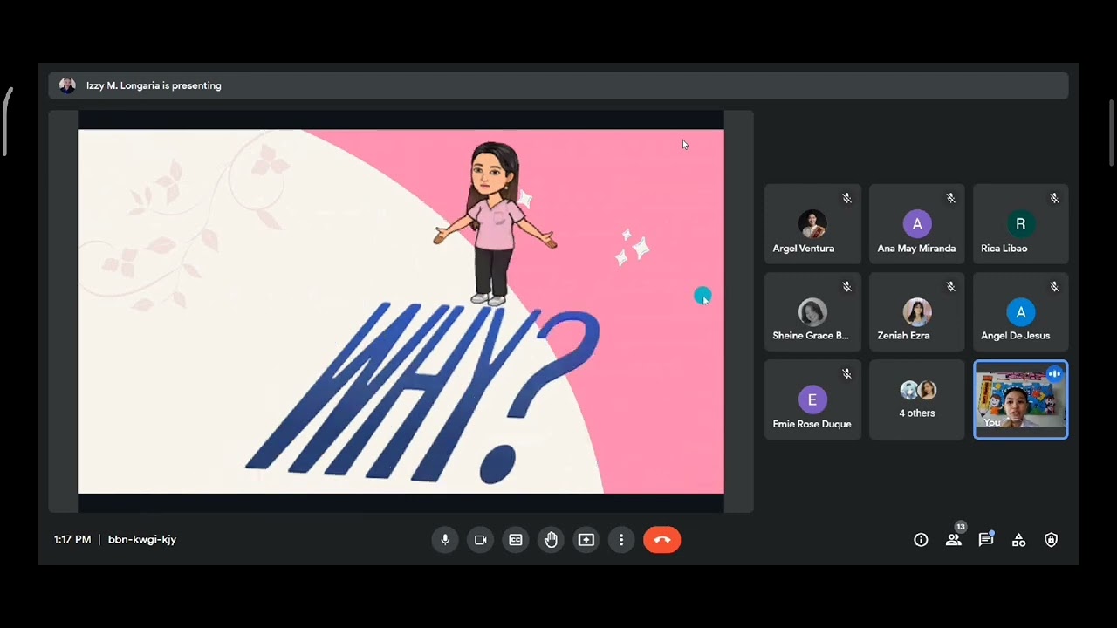Turn on closed captions

point(516,540)
